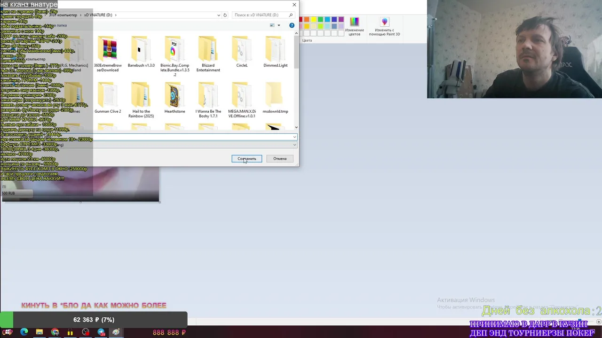Open the MEGA.MAN.X.DiVE.Offline folder
Screen dimensions: 602x338
point(242,100)
